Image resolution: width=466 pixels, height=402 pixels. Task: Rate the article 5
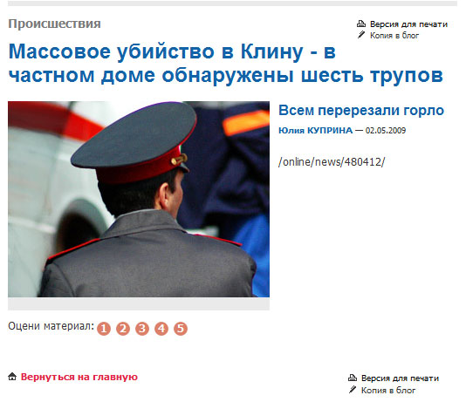click(181, 329)
